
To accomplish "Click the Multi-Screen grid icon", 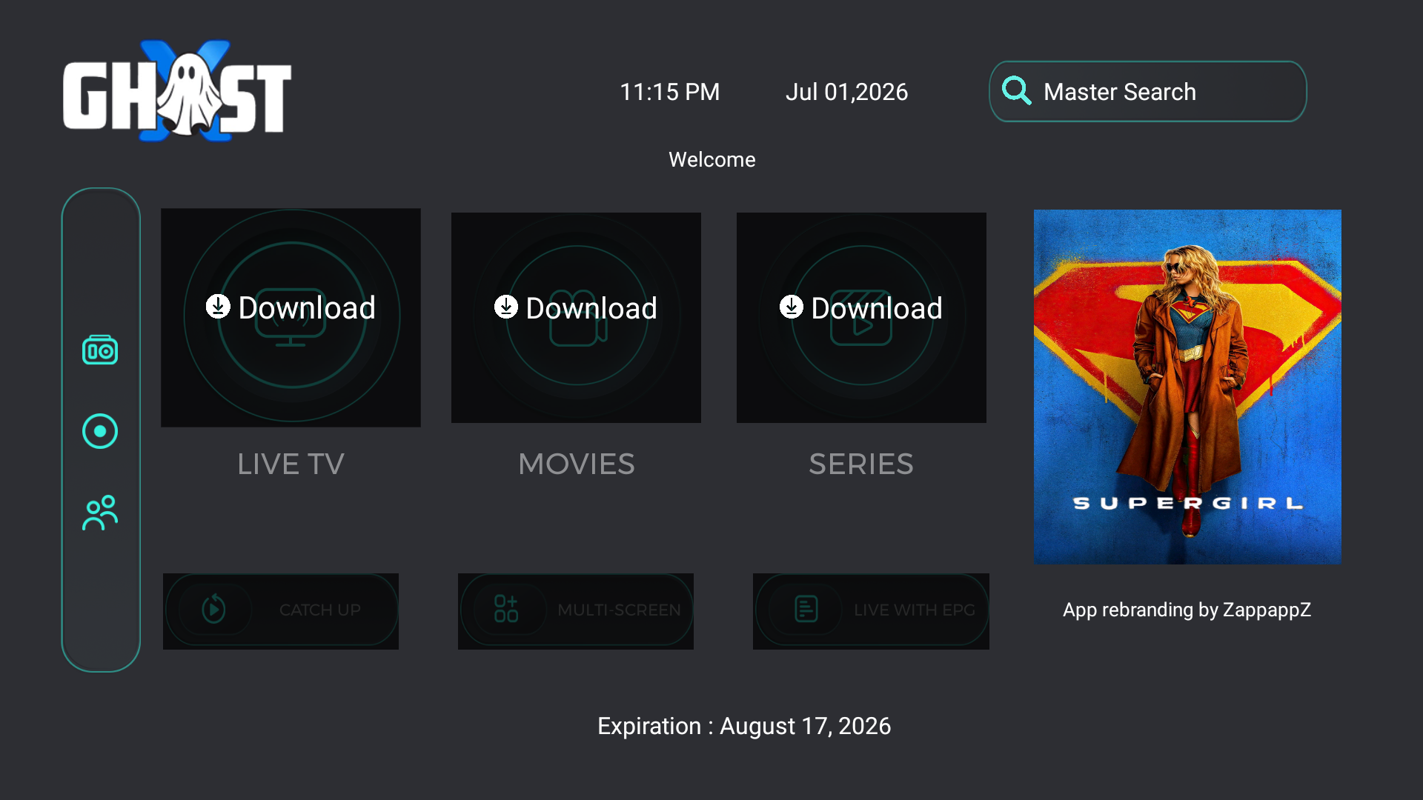I will coord(506,609).
